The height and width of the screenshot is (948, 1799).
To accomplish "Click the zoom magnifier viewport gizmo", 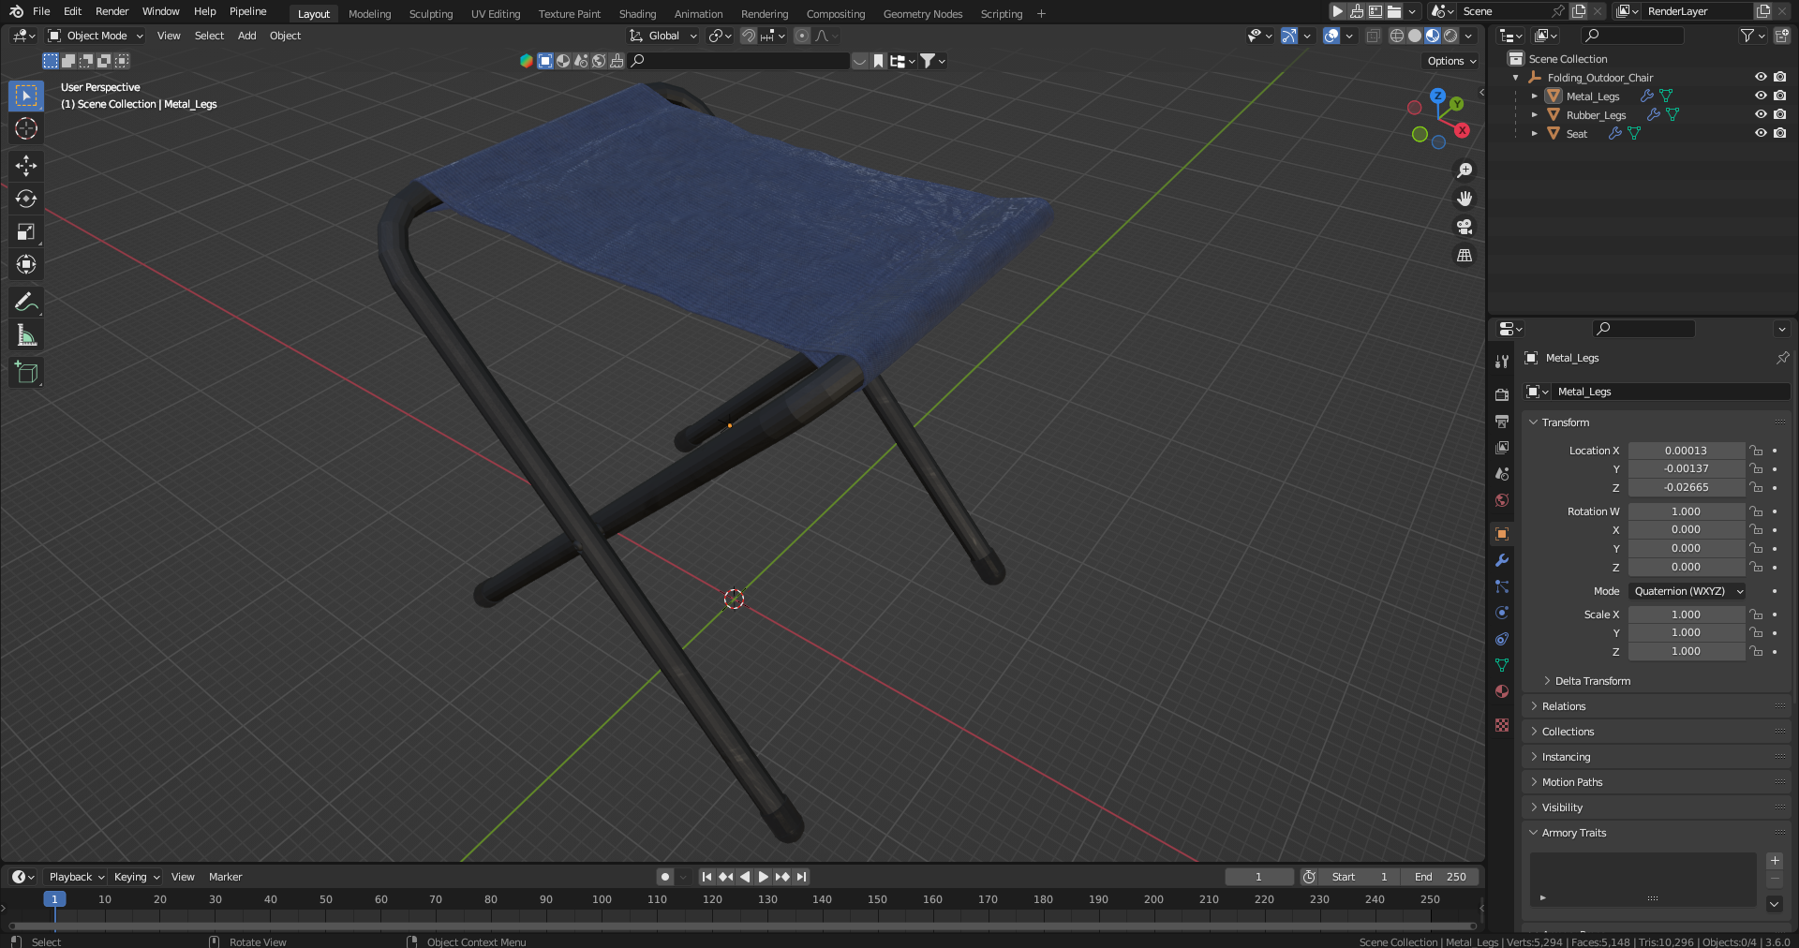I will pyautogui.click(x=1464, y=170).
